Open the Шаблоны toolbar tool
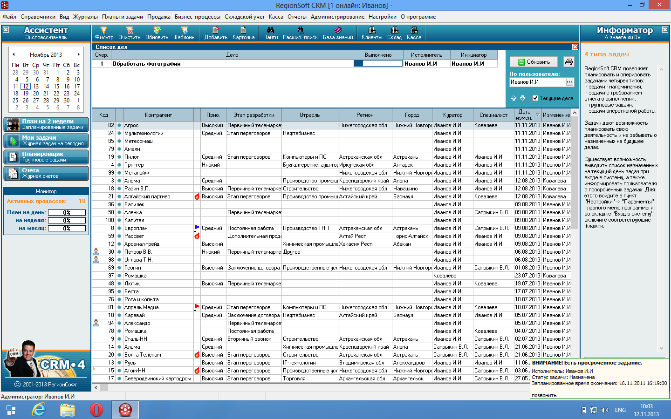 pos(185,33)
